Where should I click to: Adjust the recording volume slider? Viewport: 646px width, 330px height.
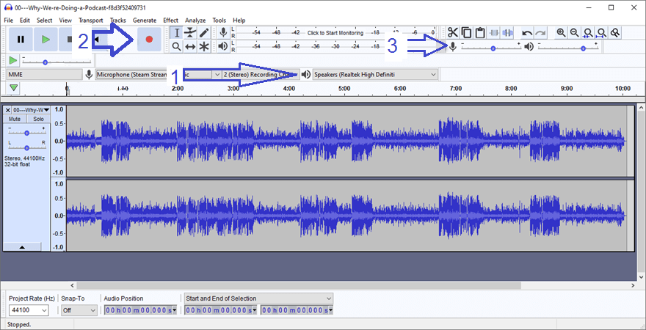490,48
